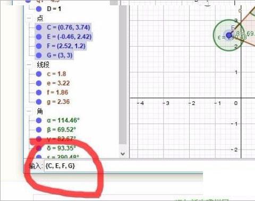Click the algebra view vertical scrollbar thumb
Image resolution: width=255 pixels, height=201 pixels.
(x=123, y=75)
